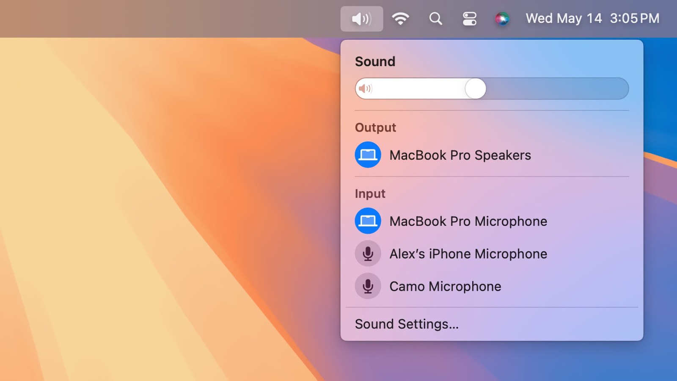Click the Alex's iPhone Microphone mic icon

[368, 254]
